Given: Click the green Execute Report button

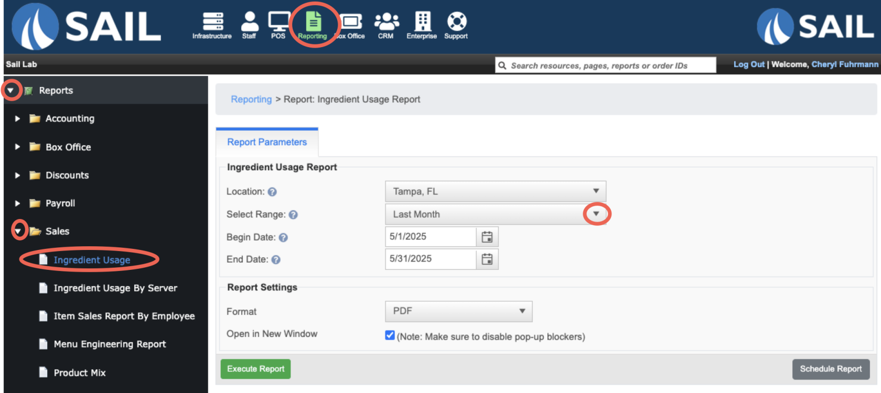Looking at the screenshot, I should point(255,369).
